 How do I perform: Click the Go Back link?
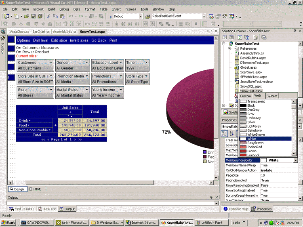tap(99, 40)
